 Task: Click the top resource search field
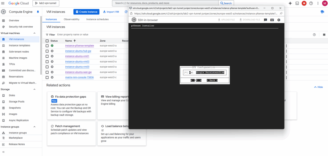(165, 3)
